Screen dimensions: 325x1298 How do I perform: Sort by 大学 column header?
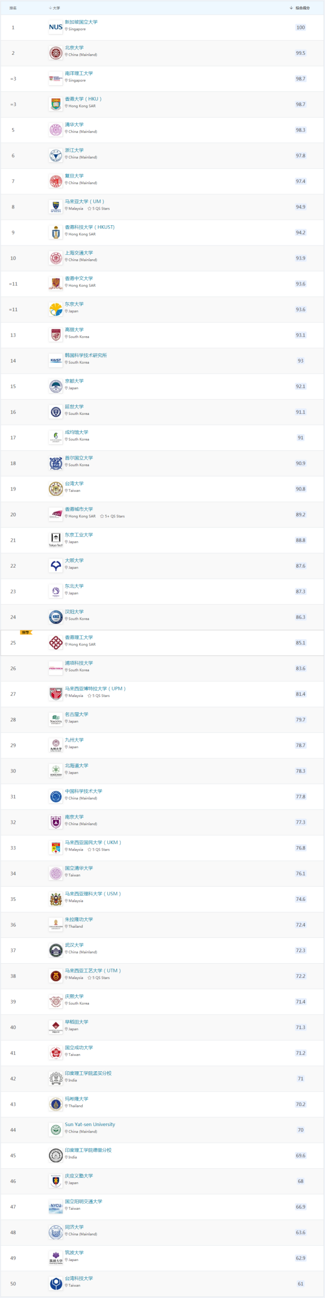pos(54,8)
